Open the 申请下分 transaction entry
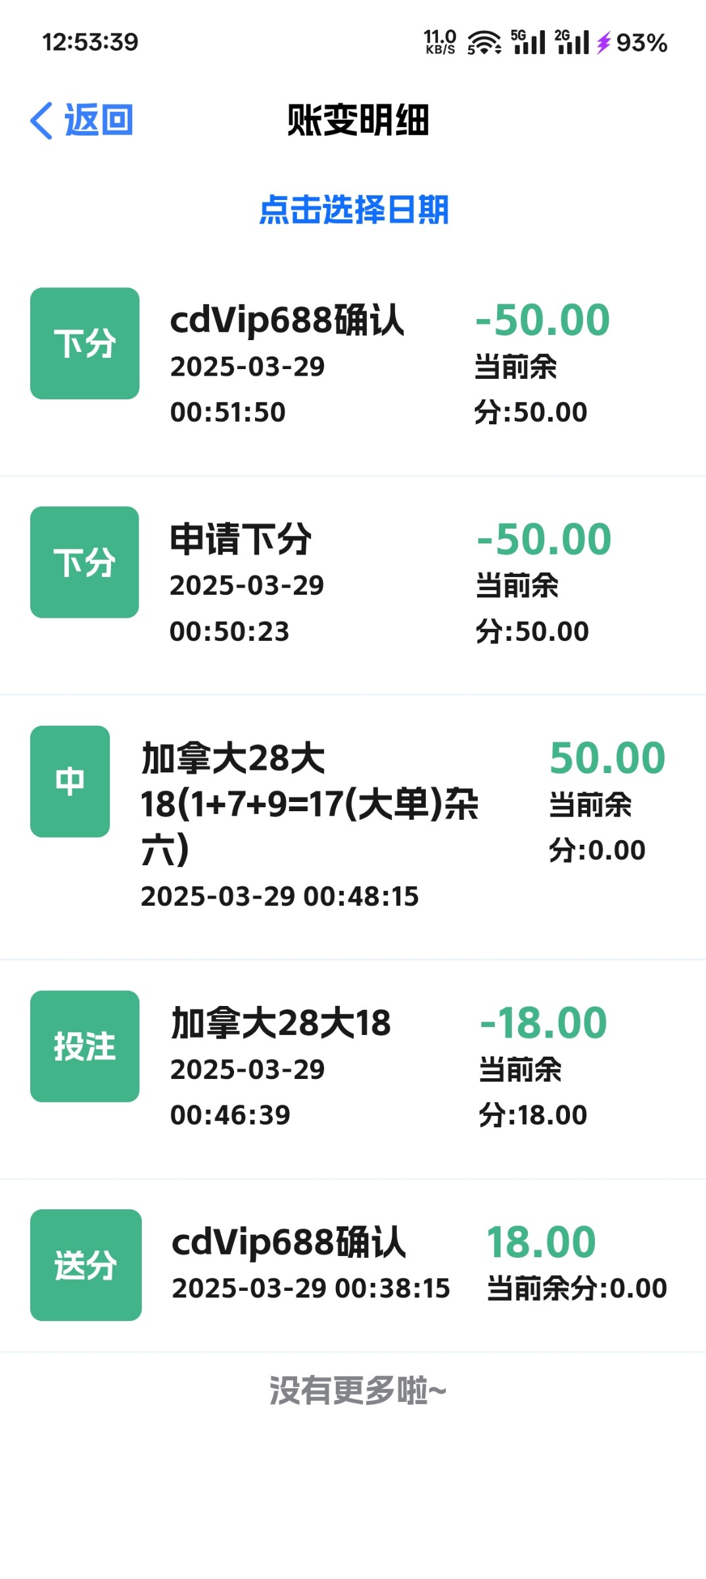706x1579 pixels. click(241, 539)
